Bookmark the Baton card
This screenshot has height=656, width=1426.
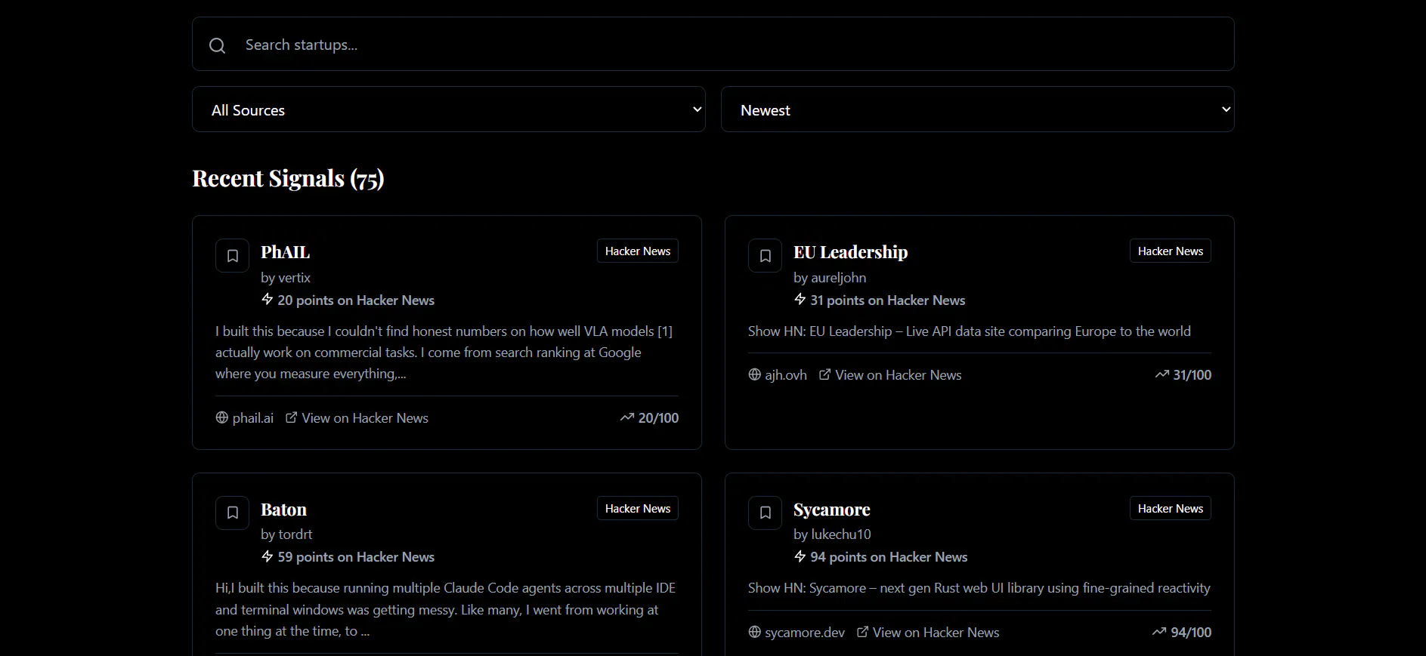coord(232,513)
